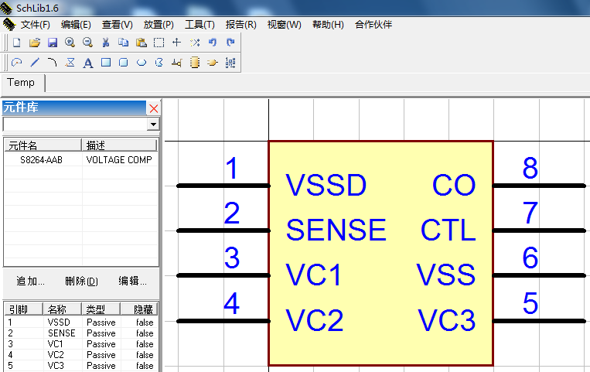Pick the dashed rectangle selection tool

pos(159,43)
